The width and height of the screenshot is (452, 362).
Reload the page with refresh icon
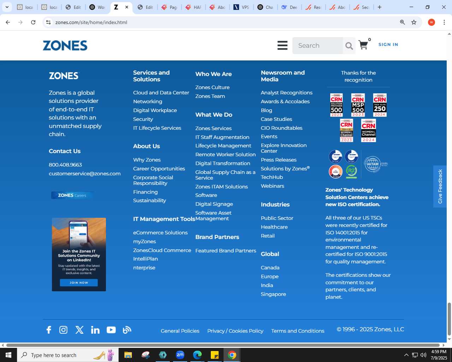33,22
